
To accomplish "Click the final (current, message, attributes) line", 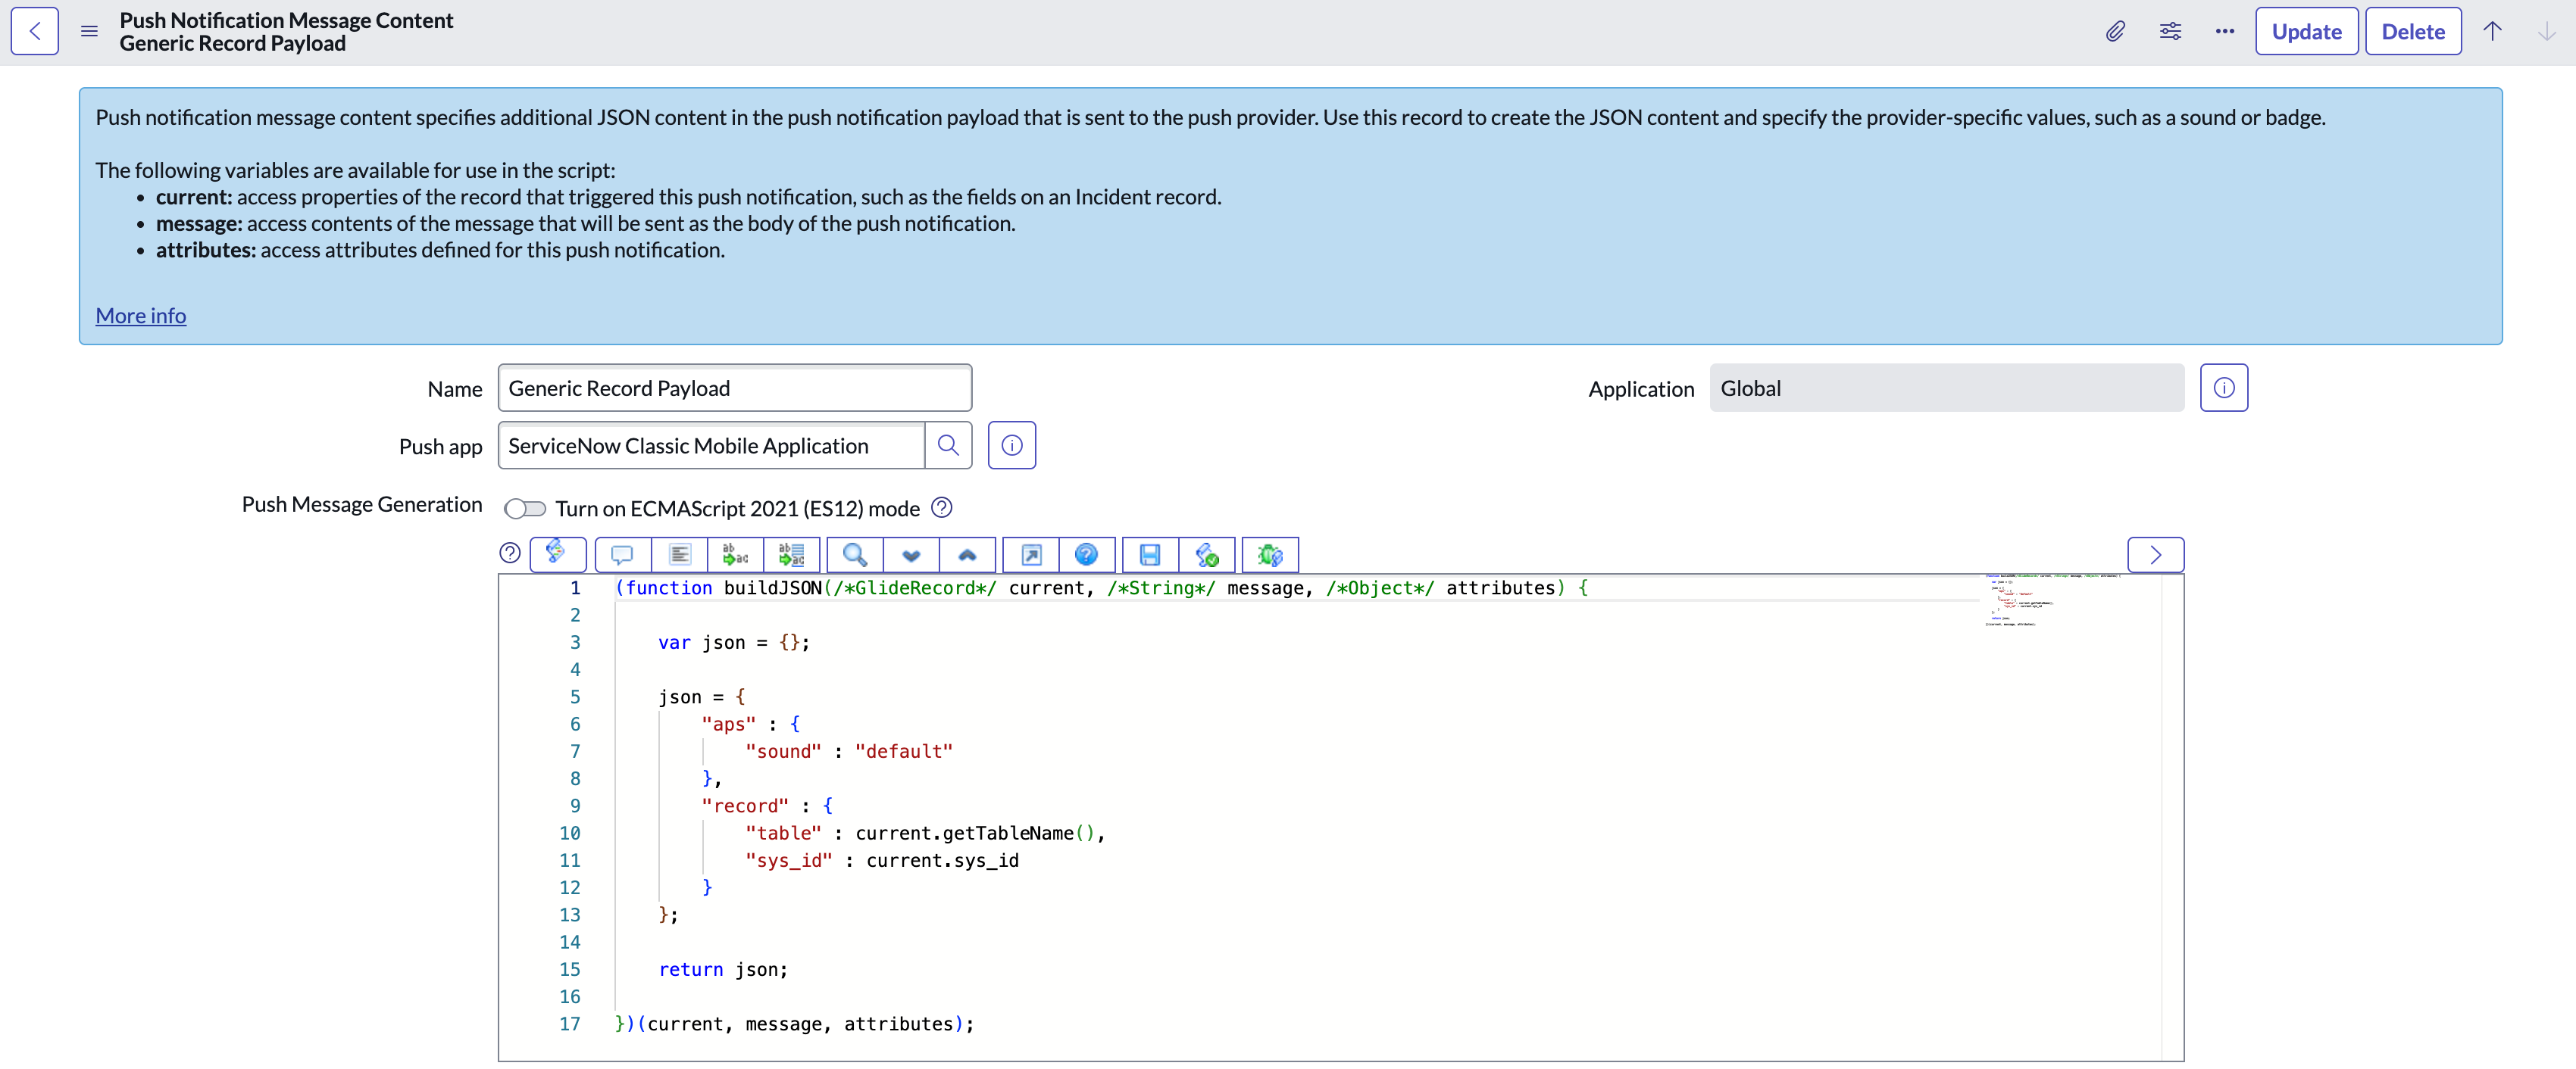I will (x=794, y=1024).
